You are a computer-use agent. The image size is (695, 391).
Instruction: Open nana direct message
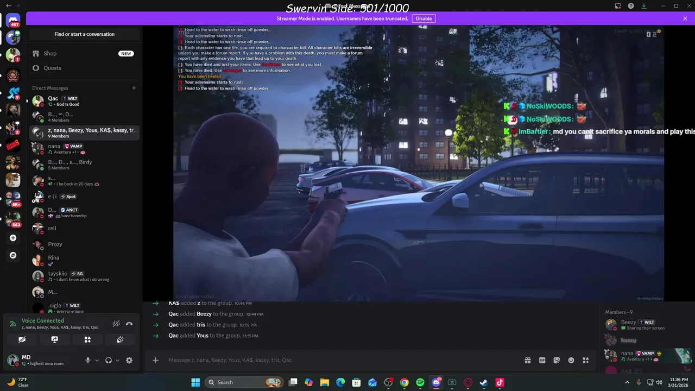click(x=84, y=149)
